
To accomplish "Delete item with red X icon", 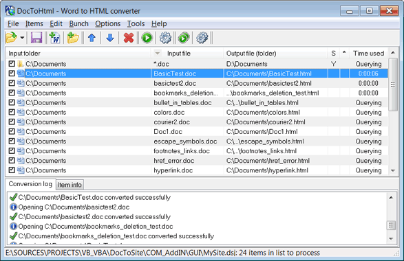I will tap(129, 38).
